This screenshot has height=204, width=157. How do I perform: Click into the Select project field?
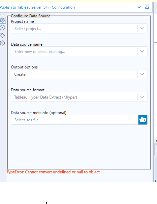click(74, 28)
